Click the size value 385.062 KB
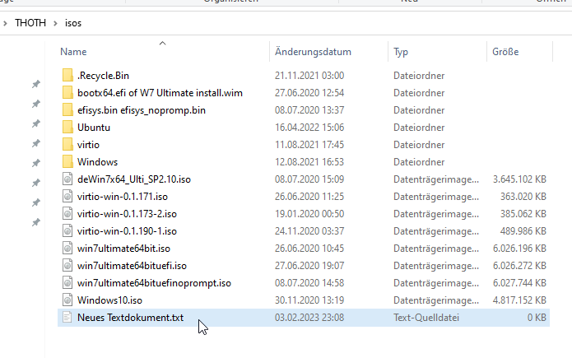 [x=523, y=214]
